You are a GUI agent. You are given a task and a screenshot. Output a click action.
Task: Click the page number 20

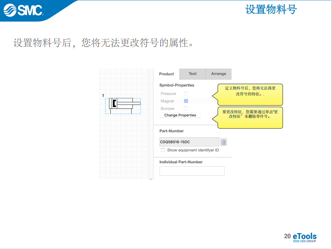(x=287, y=236)
